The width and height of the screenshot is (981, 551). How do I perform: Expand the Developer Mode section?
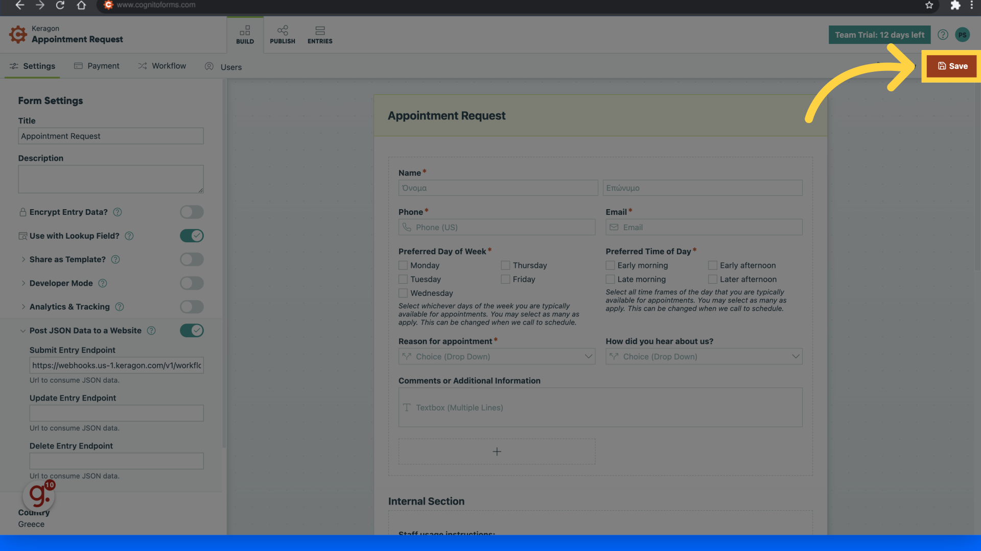pyautogui.click(x=24, y=283)
